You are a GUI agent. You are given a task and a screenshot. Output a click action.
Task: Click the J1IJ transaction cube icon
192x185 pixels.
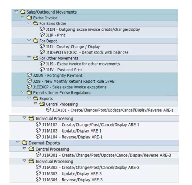(x=42, y=46)
